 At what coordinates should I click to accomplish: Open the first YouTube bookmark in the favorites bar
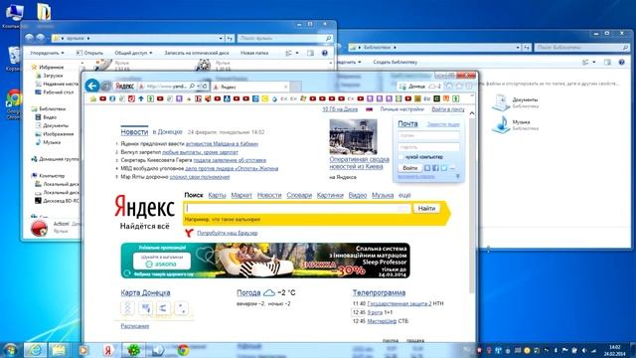click(103, 98)
